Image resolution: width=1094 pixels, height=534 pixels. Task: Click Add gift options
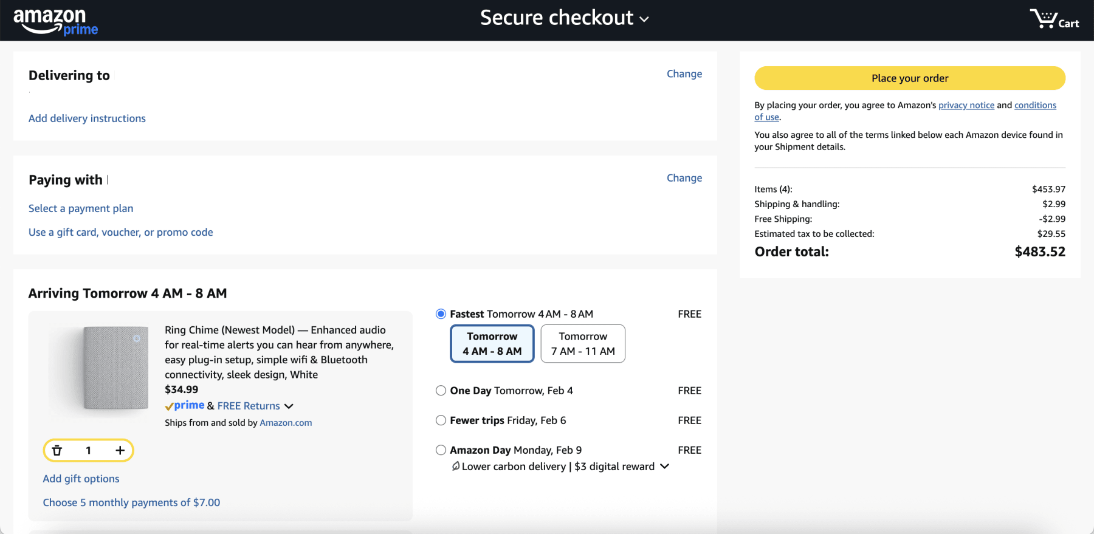coord(81,479)
